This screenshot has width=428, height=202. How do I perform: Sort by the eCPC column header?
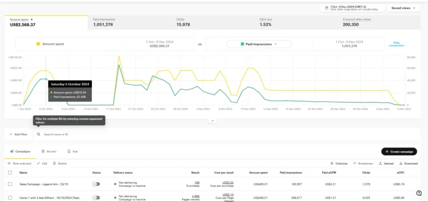pos(401,173)
